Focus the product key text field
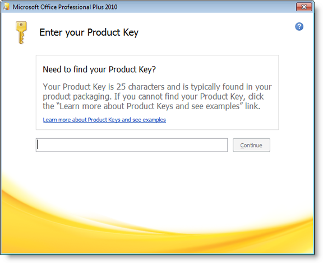Image resolution: width=323 pixels, height=263 pixels. (132, 145)
